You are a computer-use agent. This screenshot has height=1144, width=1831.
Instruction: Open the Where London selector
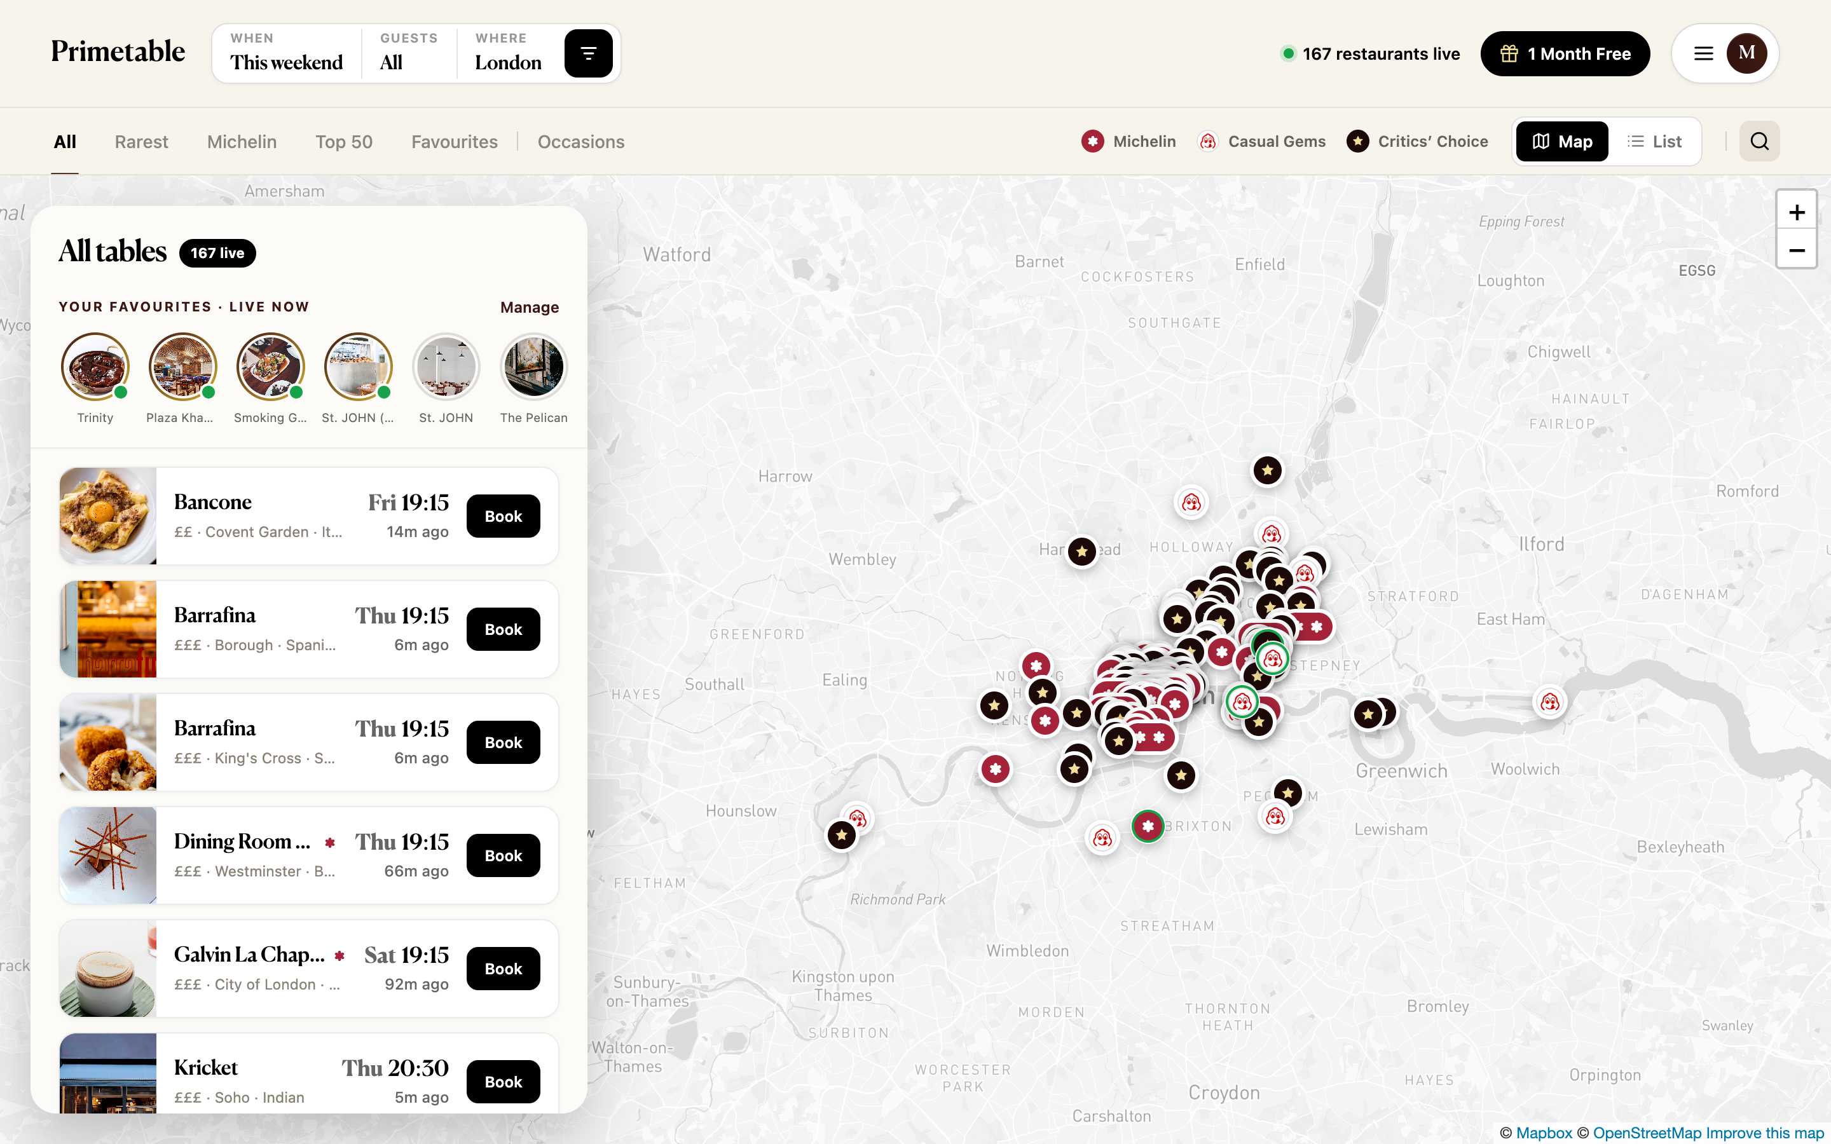[509, 53]
